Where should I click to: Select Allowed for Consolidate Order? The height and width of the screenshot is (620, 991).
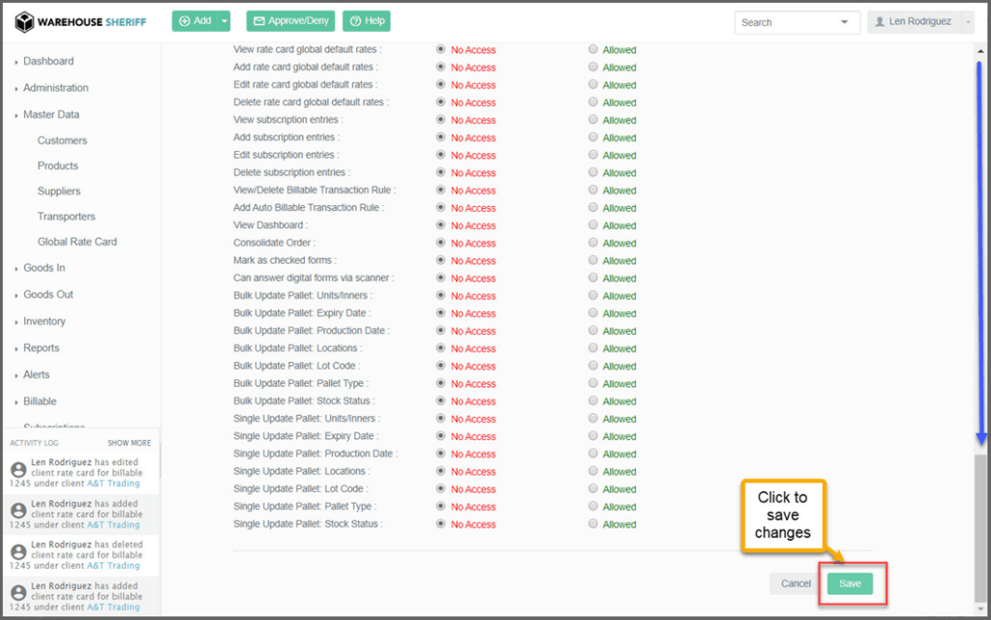pyautogui.click(x=593, y=243)
